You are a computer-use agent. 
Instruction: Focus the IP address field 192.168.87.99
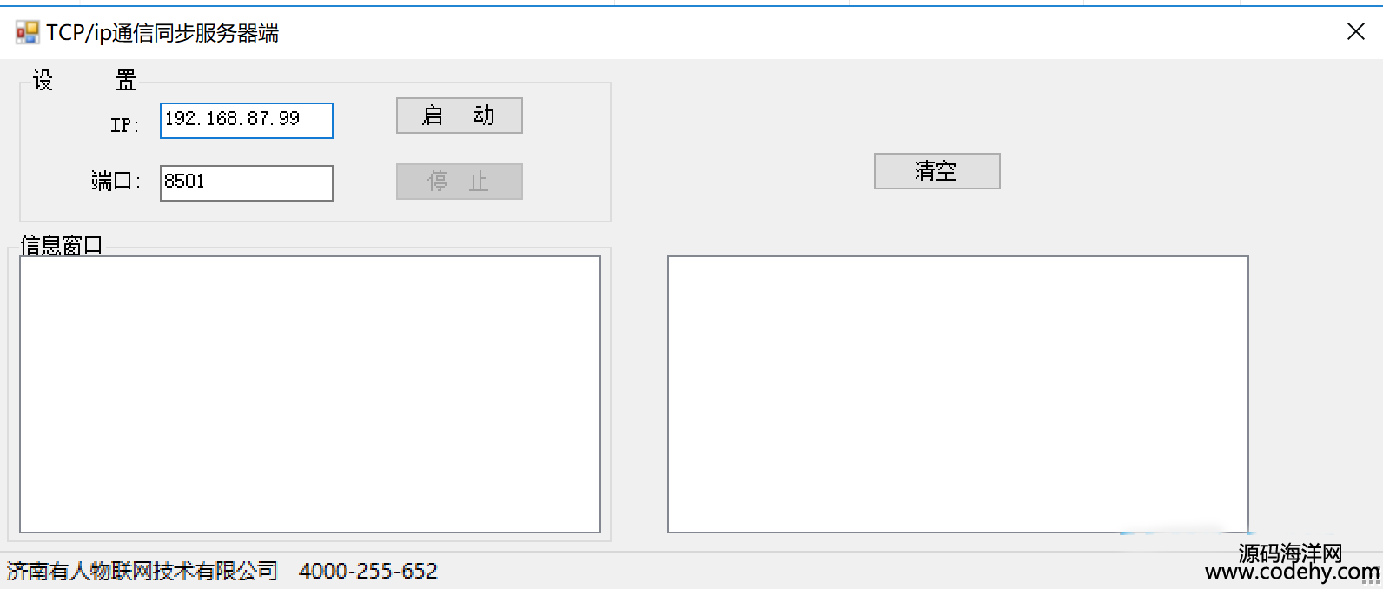(247, 121)
